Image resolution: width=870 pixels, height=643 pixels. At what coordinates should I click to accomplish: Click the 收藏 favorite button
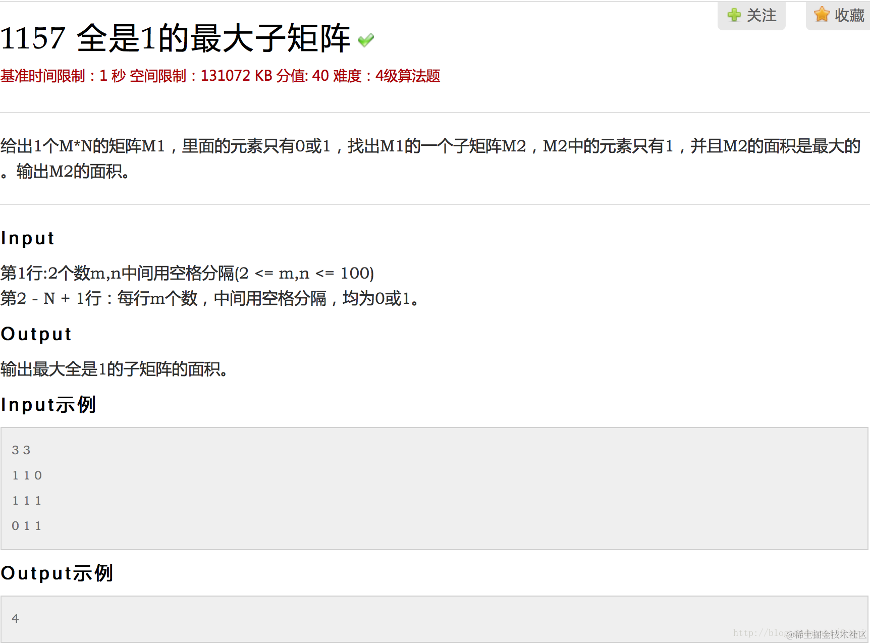coord(838,16)
